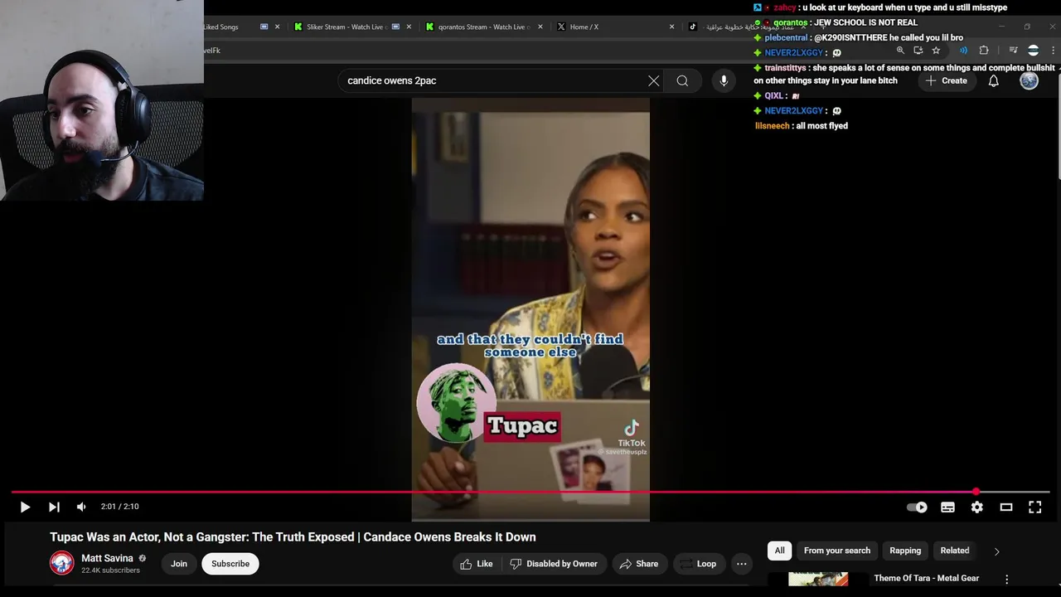
Task: Open the Matt Savina channel name link
Action: [x=107, y=558]
